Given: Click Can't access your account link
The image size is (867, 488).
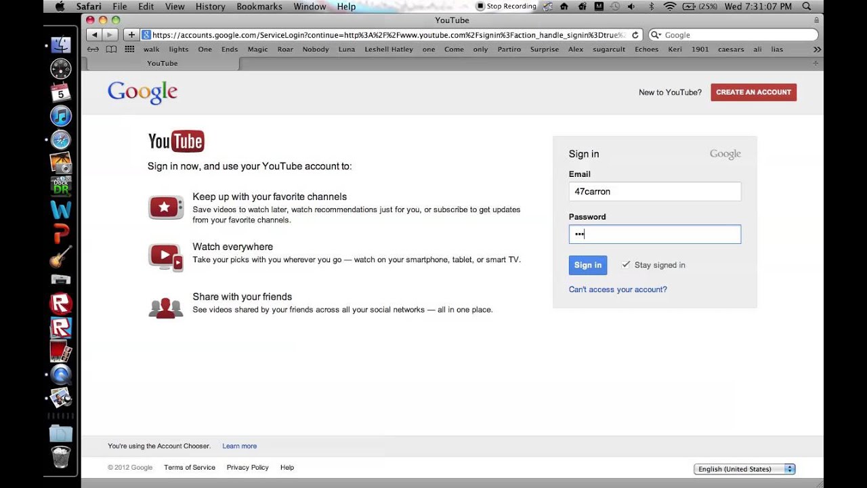Looking at the screenshot, I should point(618,289).
